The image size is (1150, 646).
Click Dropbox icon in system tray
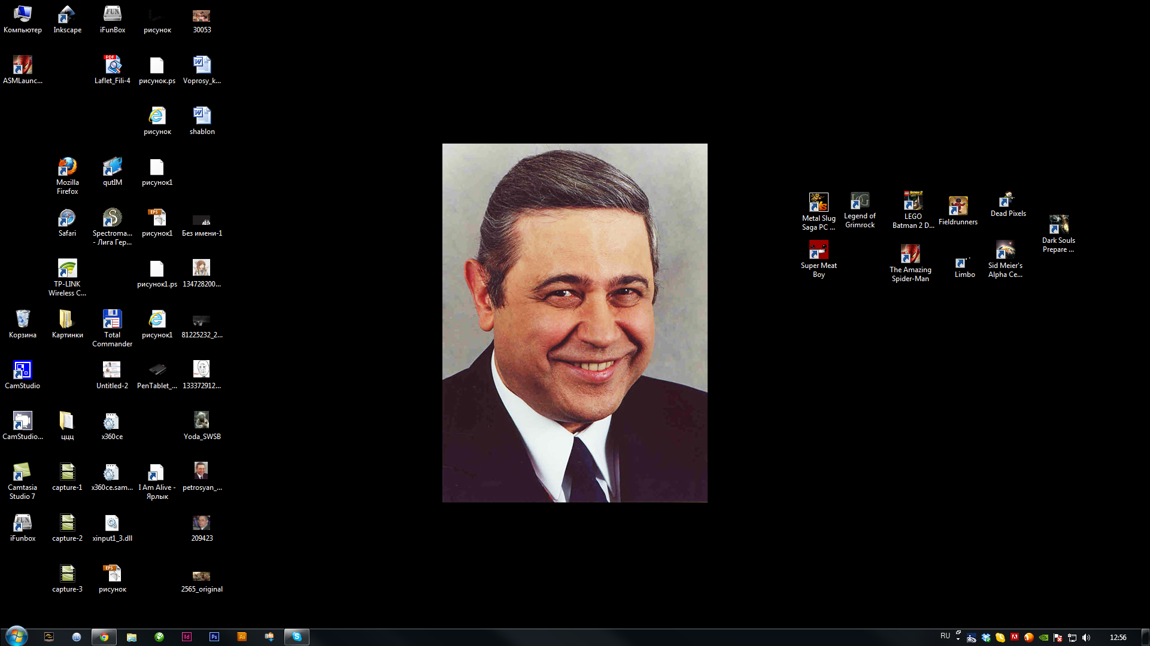pyautogui.click(x=986, y=638)
